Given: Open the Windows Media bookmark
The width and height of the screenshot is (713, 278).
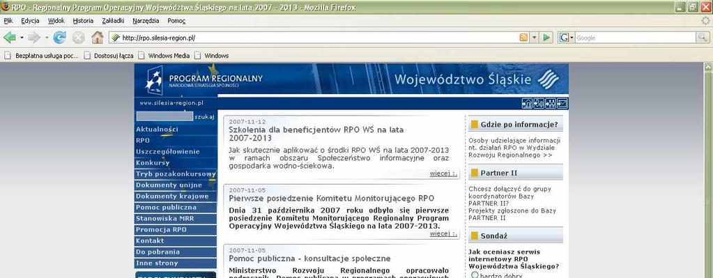Looking at the screenshot, I should pos(164,56).
